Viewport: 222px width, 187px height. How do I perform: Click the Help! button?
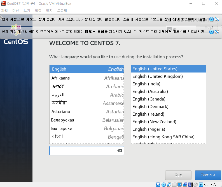[x=209, y=27]
